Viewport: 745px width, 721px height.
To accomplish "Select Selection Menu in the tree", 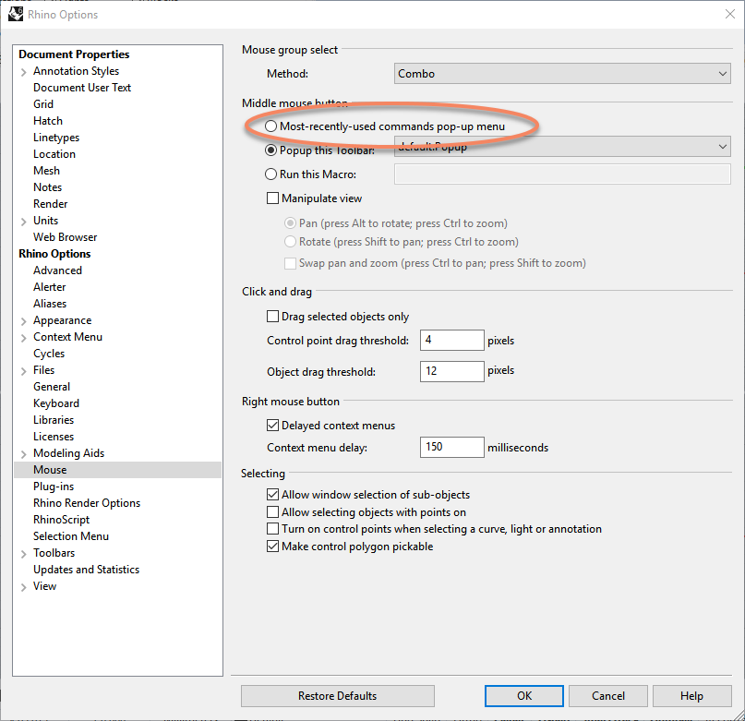I will click(71, 536).
